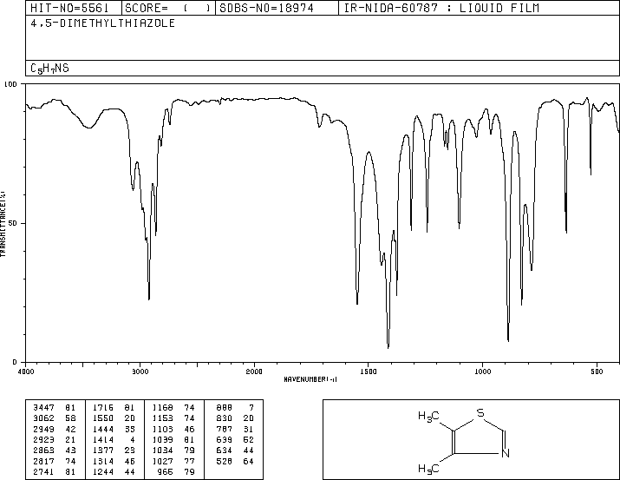The image size is (620, 480).
Task: Select the TRANSMITTANCE y-axis title
Action: click(3, 224)
